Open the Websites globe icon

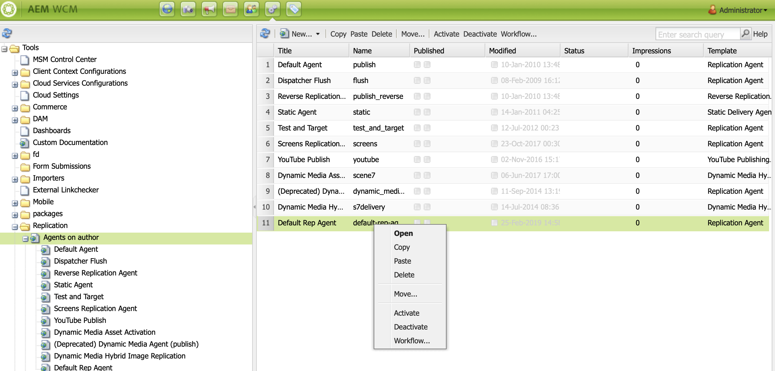click(167, 9)
